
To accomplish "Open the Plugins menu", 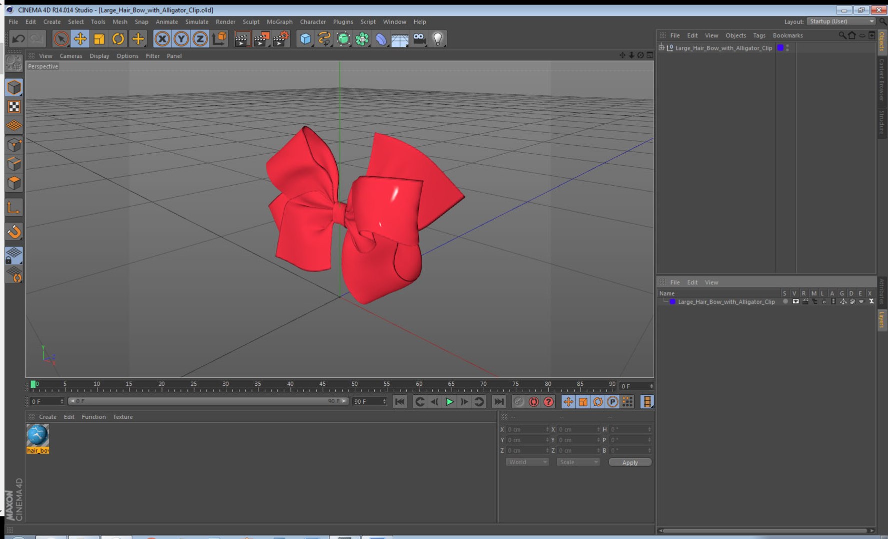I will 343,22.
